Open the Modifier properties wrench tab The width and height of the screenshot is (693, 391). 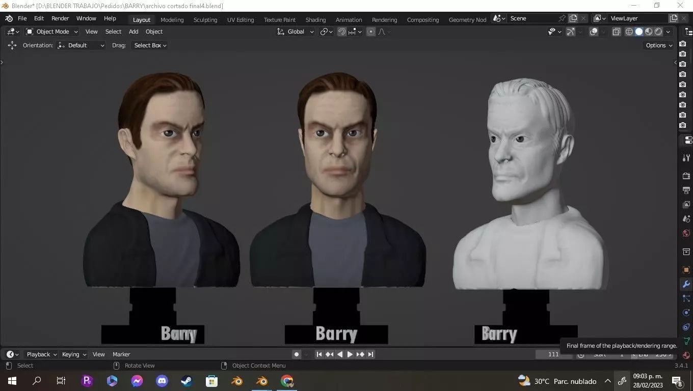686,284
